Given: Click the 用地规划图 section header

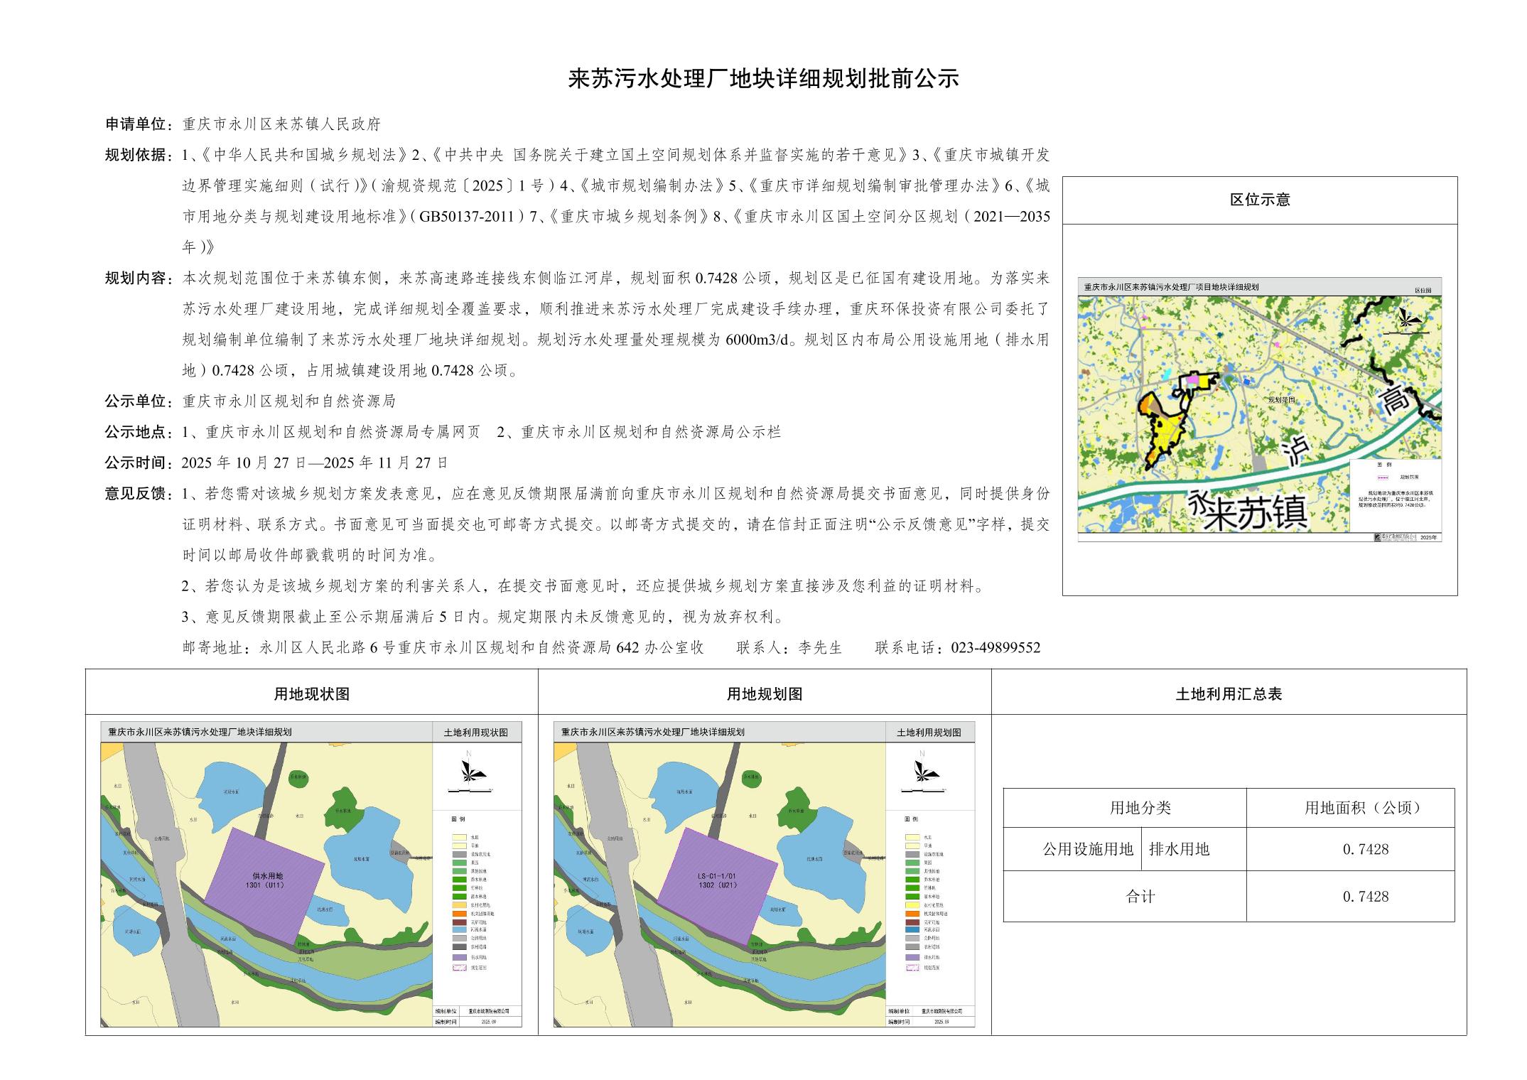Looking at the screenshot, I should click(x=765, y=694).
